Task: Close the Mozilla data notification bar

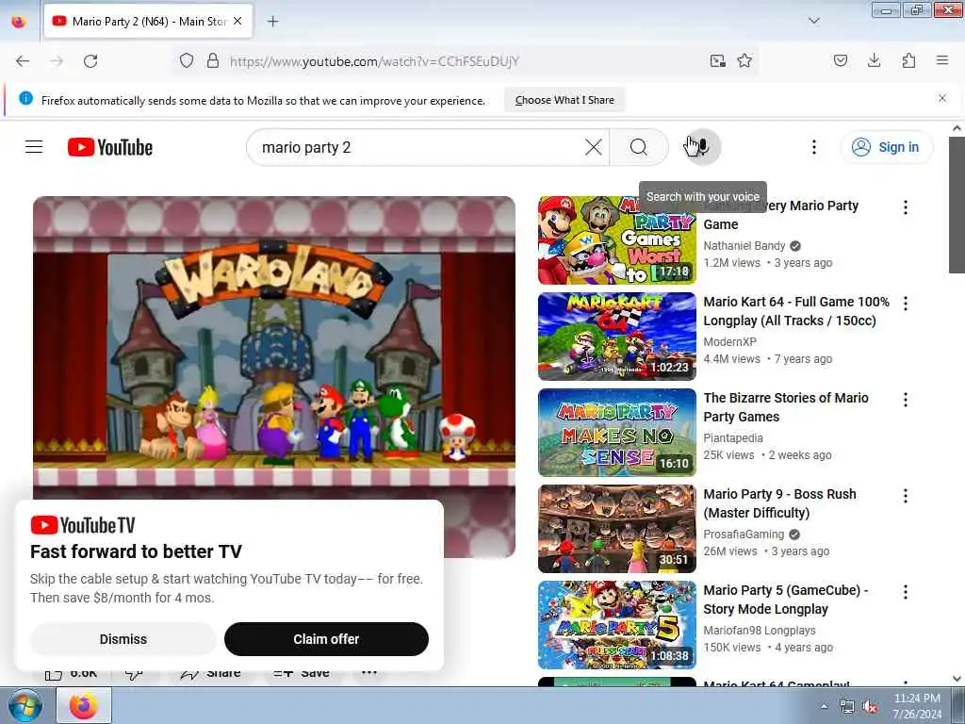Action: click(x=942, y=98)
